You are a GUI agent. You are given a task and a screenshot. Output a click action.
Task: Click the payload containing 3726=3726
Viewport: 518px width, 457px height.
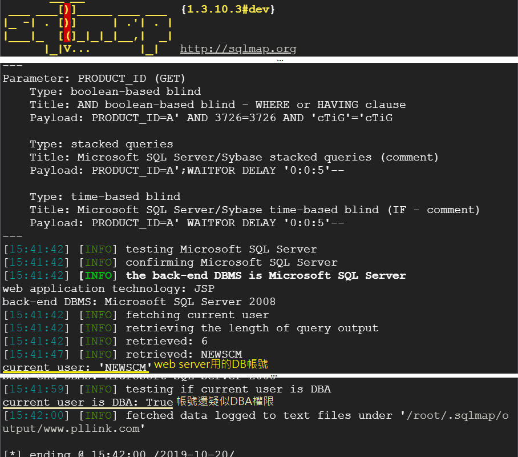pos(211,118)
